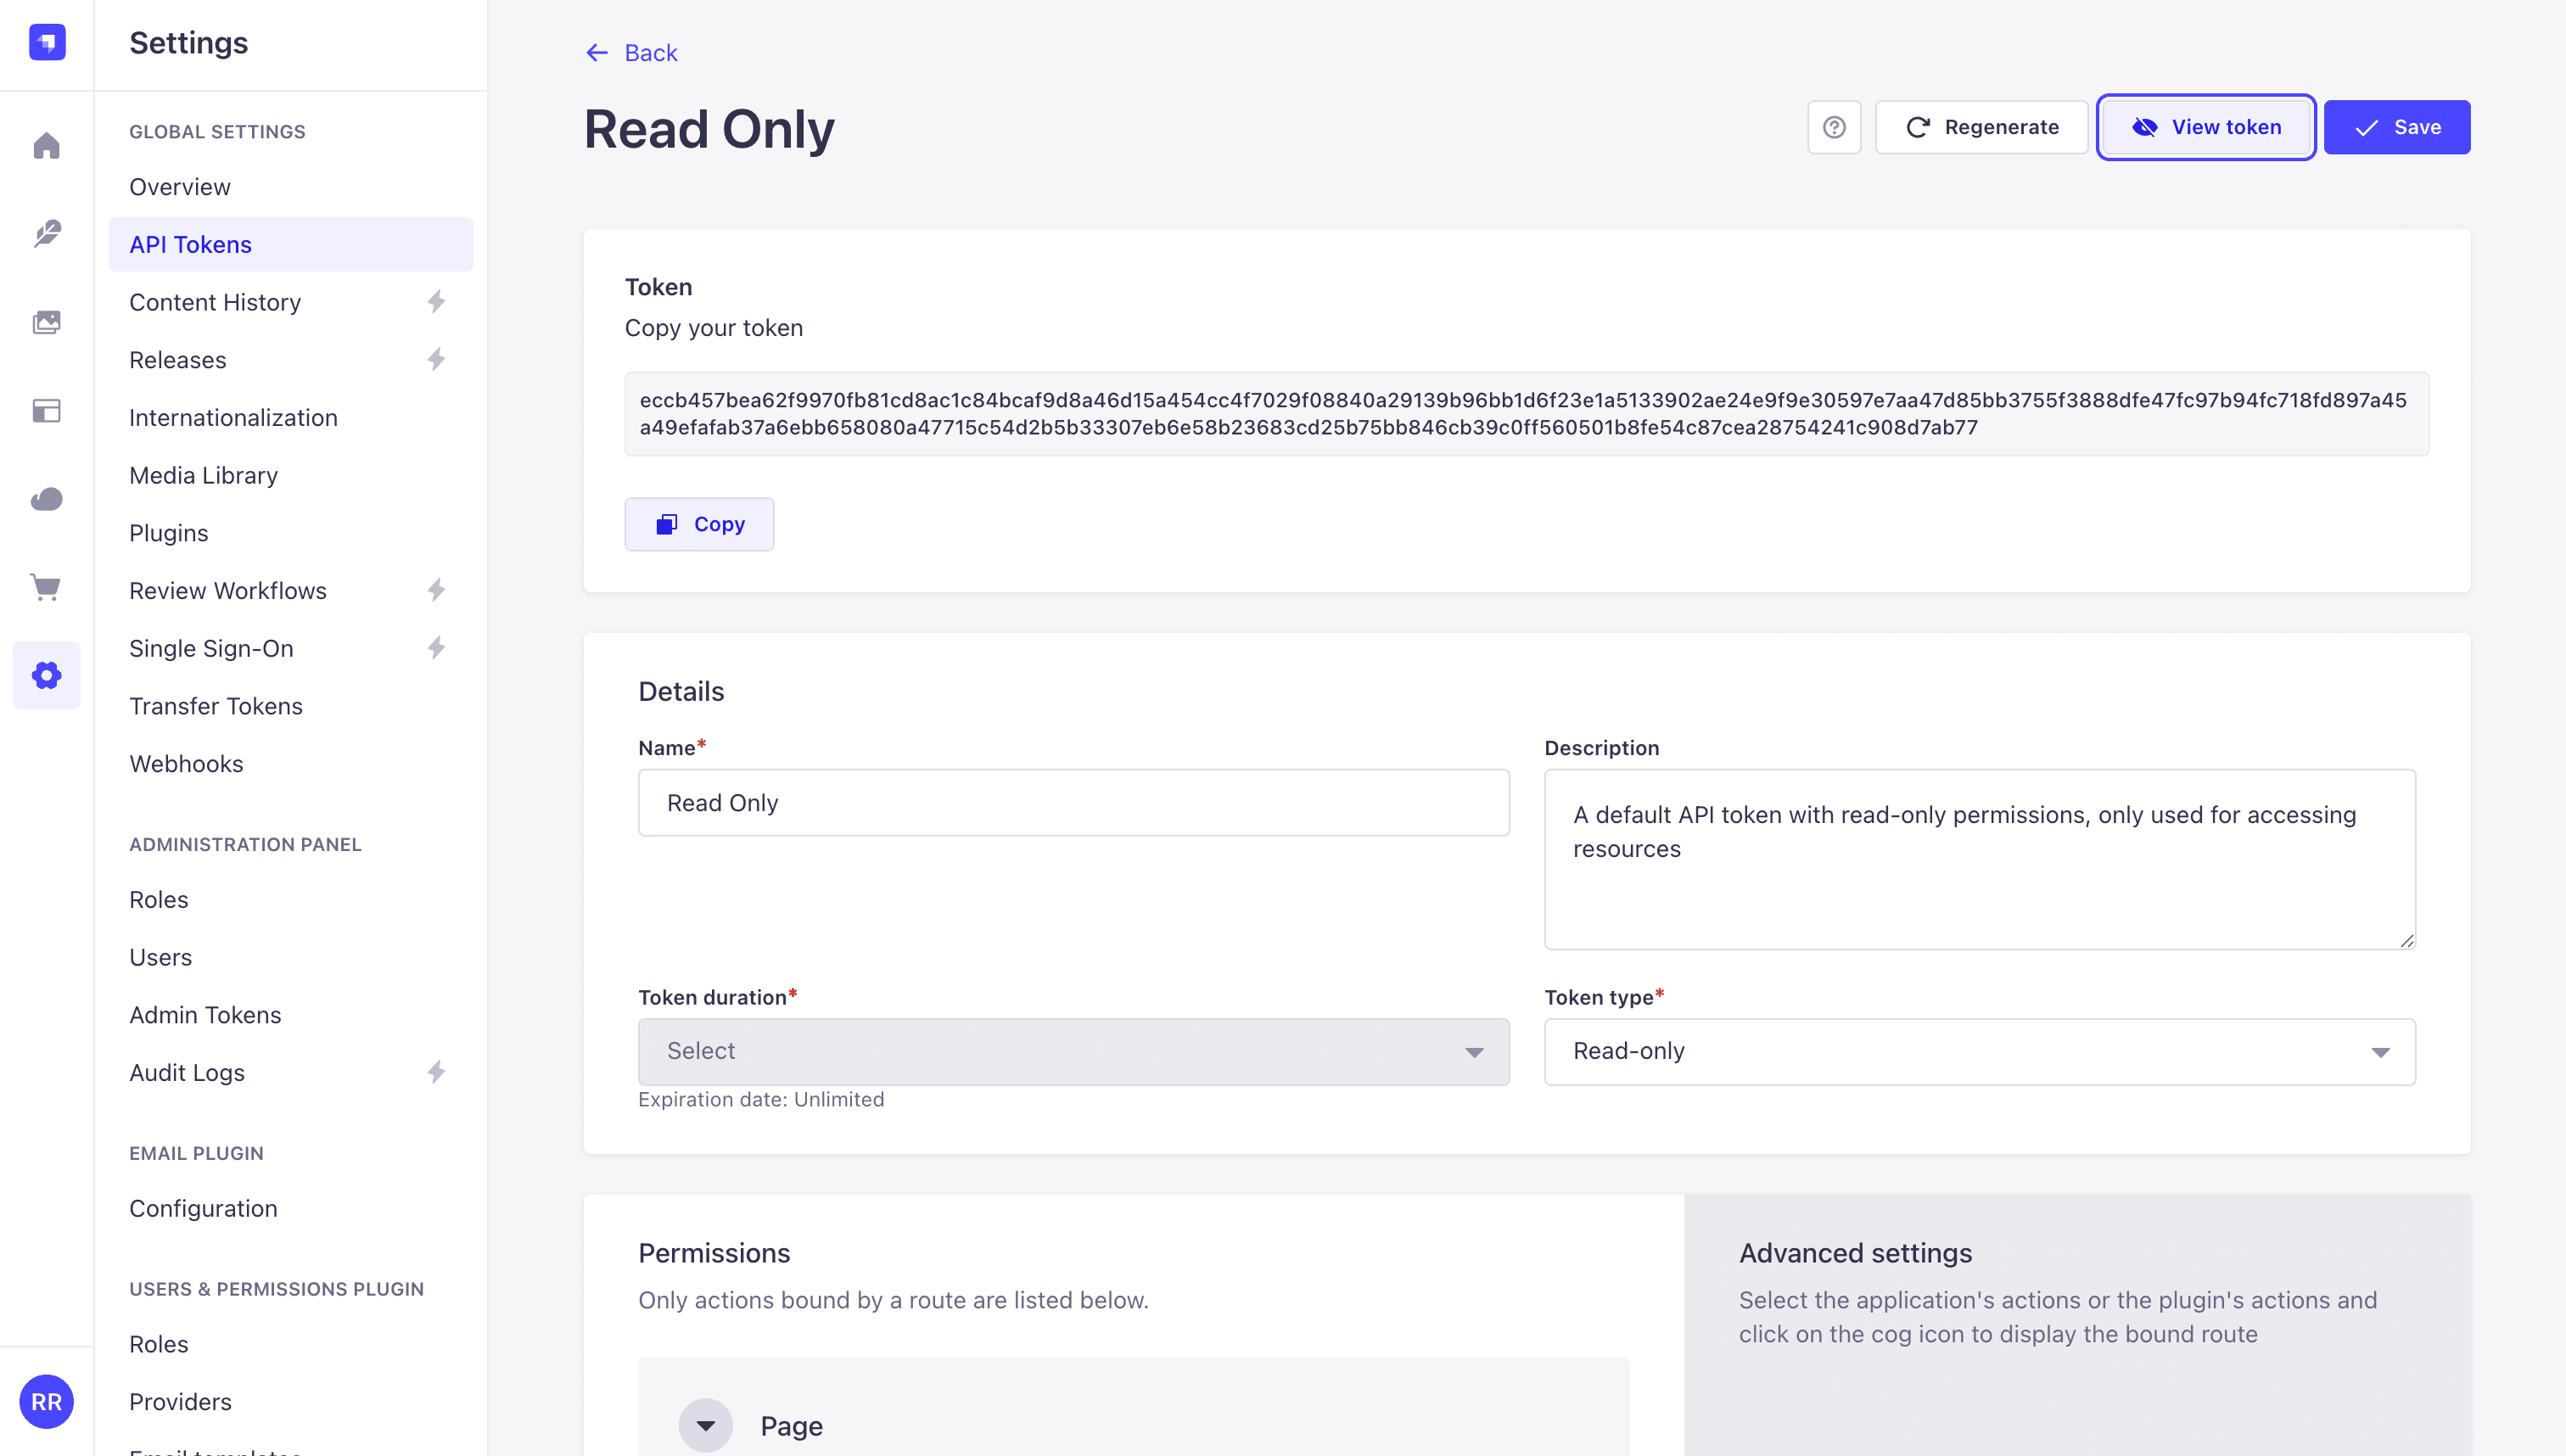The width and height of the screenshot is (2566, 1456).
Task: Open the Token duration dropdown
Action: point(1073,1051)
